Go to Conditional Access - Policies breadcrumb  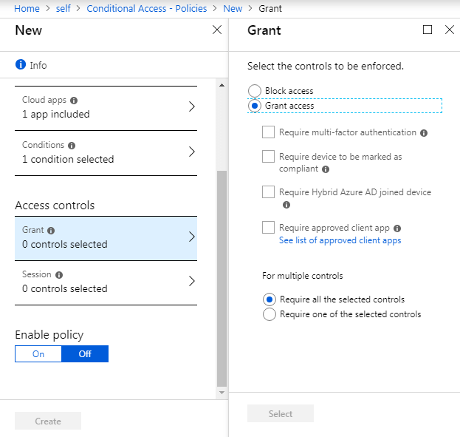[147, 9]
